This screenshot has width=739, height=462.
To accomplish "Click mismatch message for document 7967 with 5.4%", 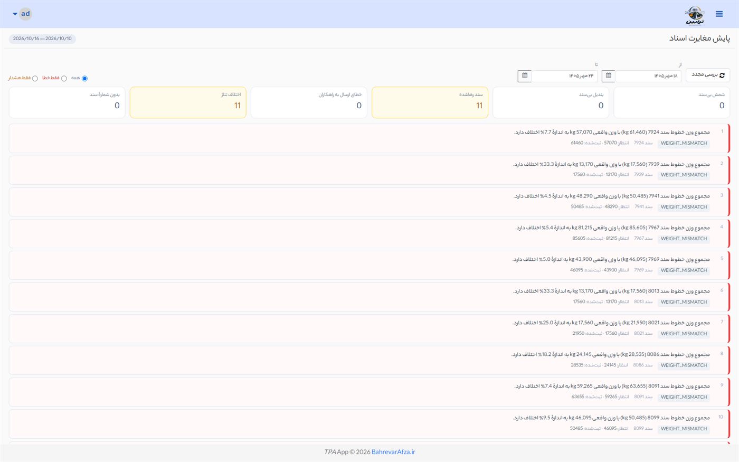I will [x=613, y=228].
